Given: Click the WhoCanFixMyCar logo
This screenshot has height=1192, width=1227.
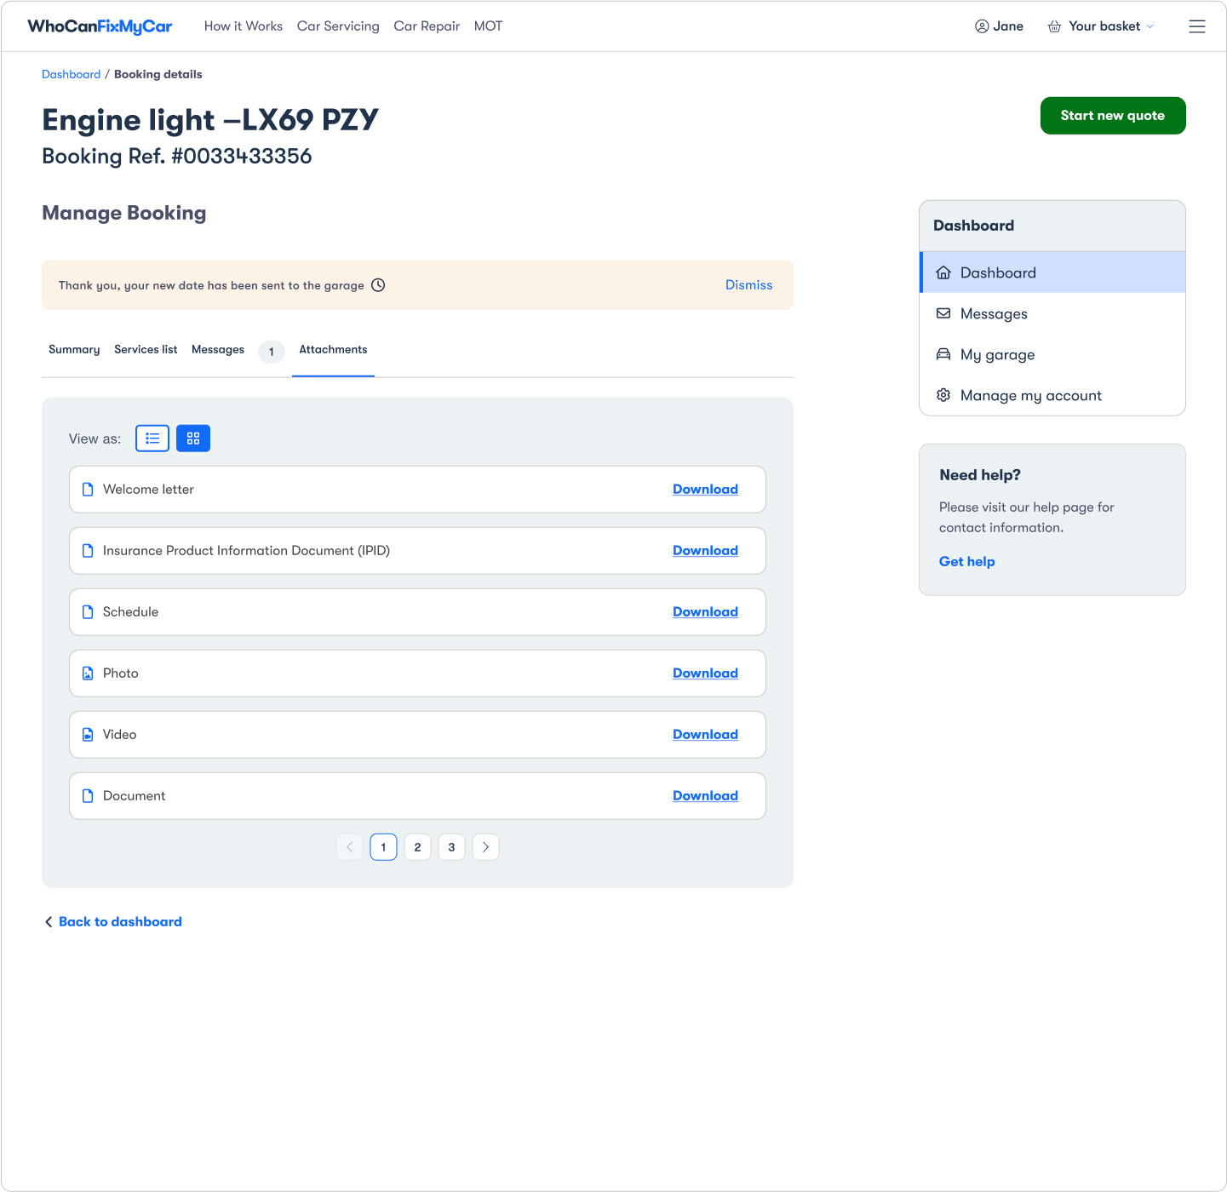Looking at the screenshot, I should 100,26.
